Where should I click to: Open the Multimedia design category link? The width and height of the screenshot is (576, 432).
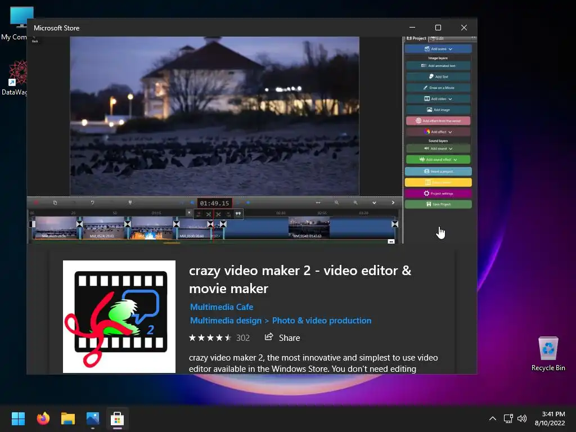226,320
